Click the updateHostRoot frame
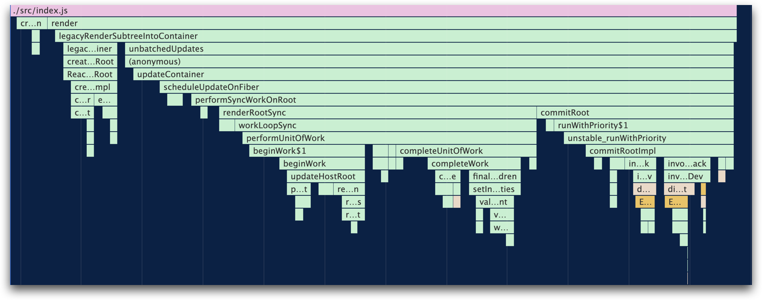 pyautogui.click(x=326, y=176)
